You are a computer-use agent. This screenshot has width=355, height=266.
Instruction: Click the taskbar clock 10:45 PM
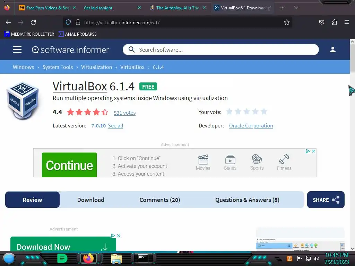tap(337, 255)
